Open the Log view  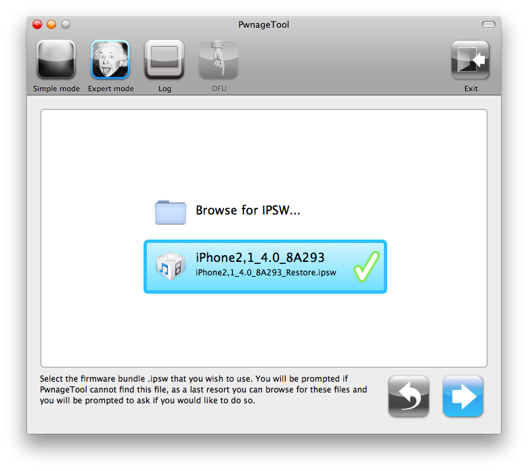tap(164, 60)
